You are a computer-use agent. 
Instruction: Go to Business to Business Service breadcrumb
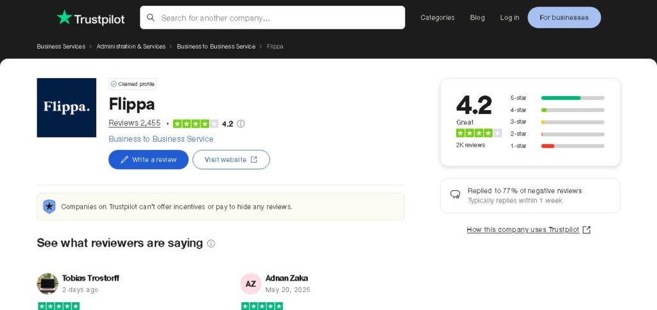pos(216,47)
